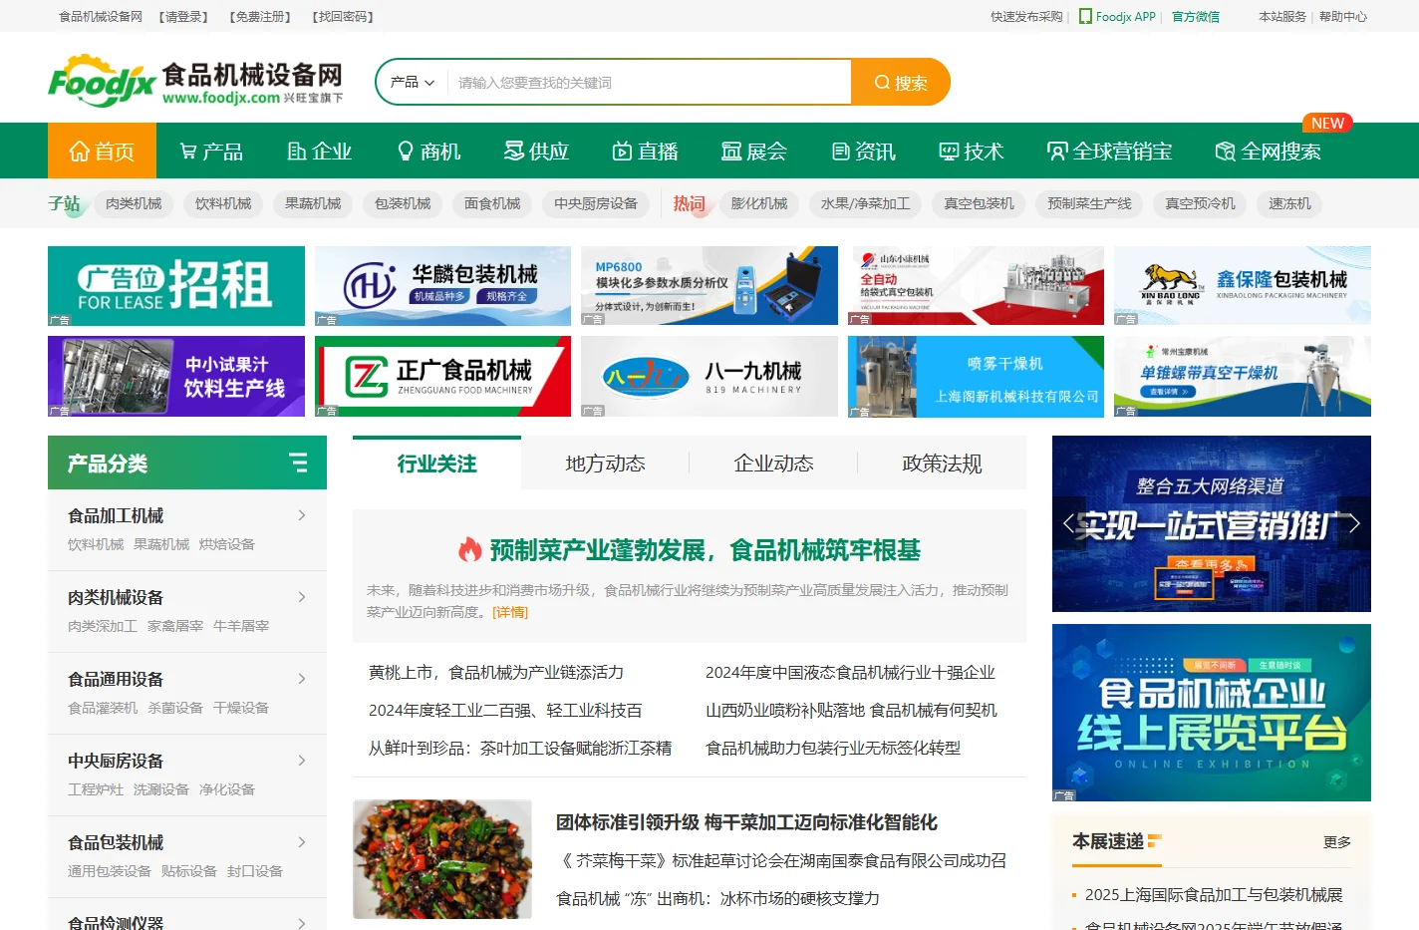1419x930 pixels.
Task: Click the 快速发布采购 link
Action: (1026, 17)
